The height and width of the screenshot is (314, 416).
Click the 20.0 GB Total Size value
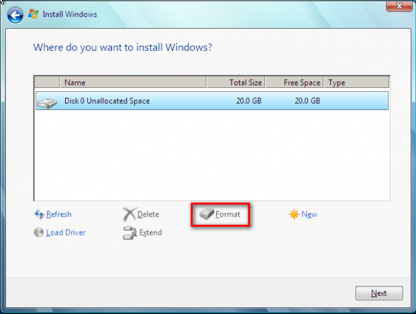(249, 101)
